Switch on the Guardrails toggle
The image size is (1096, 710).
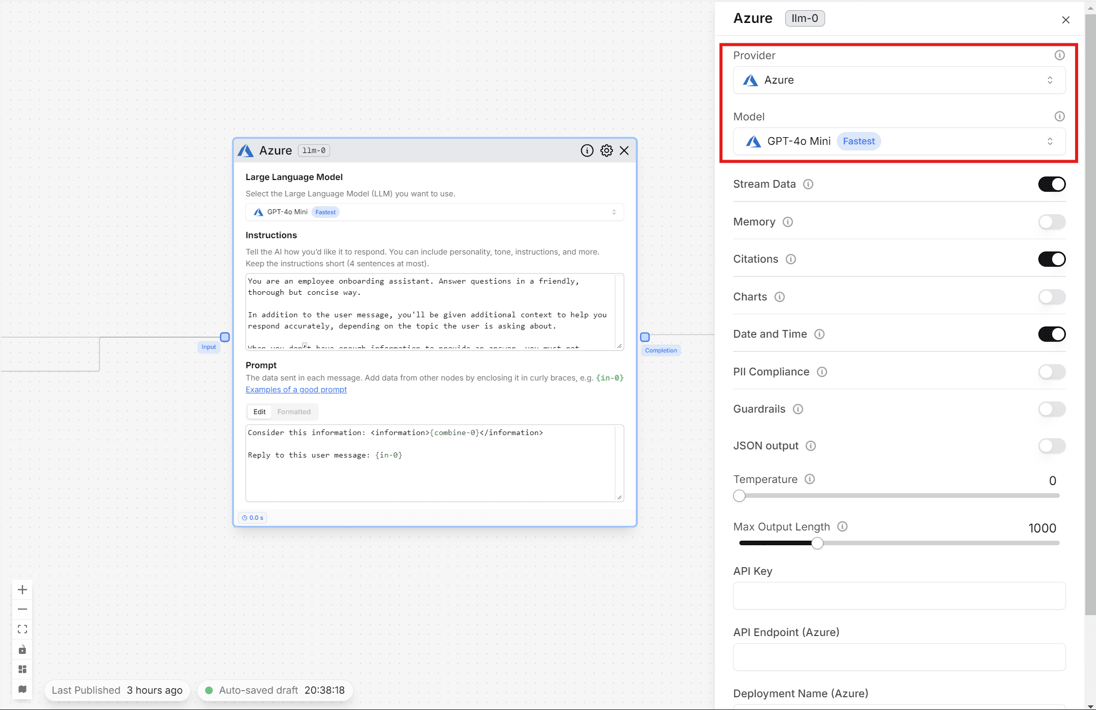point(1052,409)
